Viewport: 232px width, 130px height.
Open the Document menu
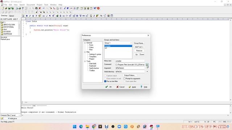pyautogui.click(x=30, y=5)
